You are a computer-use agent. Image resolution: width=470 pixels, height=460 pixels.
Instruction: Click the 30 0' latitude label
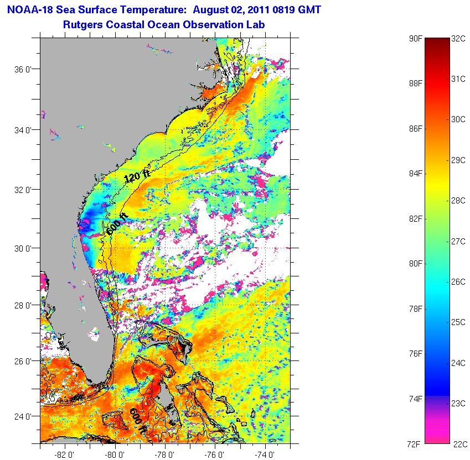23,248
